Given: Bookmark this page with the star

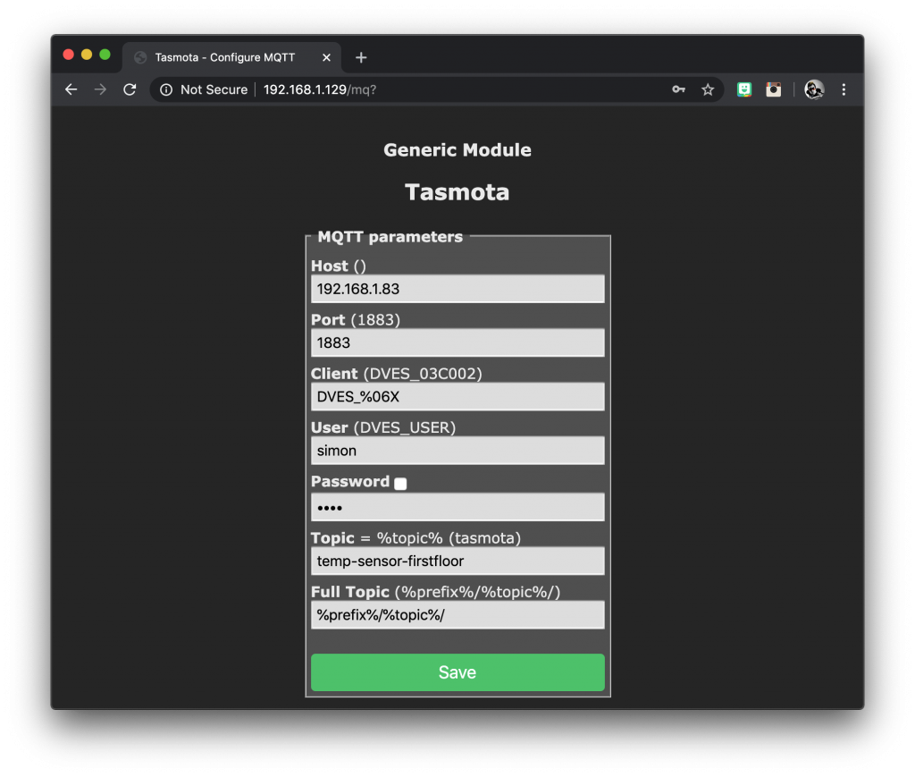Looking at the screenshot, I should tap(708, 89).
